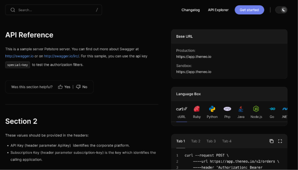Open Tab 4 in code panel

pos(226,141)
